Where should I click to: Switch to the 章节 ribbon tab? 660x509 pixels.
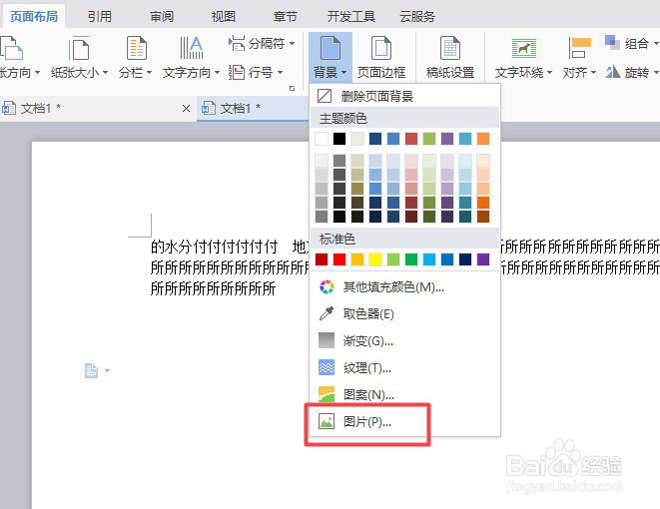point(285,16)
